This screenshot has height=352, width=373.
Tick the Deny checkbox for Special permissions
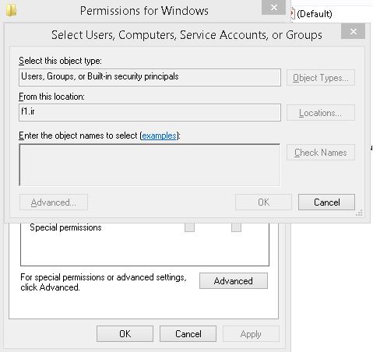click(x=236, y=227)
